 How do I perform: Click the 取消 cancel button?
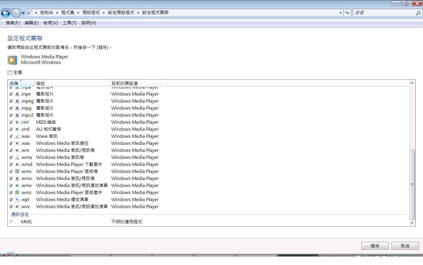point(405,246)
